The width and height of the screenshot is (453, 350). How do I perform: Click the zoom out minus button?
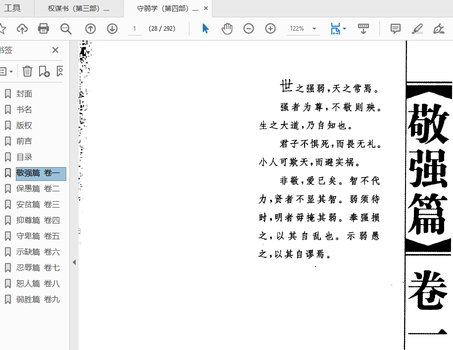click(x=249, y=29)
